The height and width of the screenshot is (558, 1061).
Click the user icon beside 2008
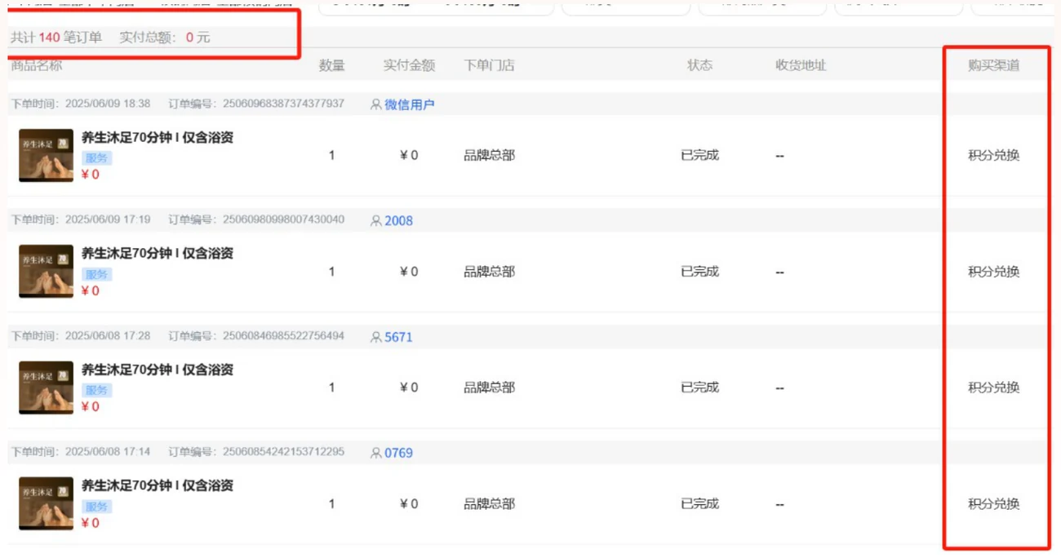375,220
